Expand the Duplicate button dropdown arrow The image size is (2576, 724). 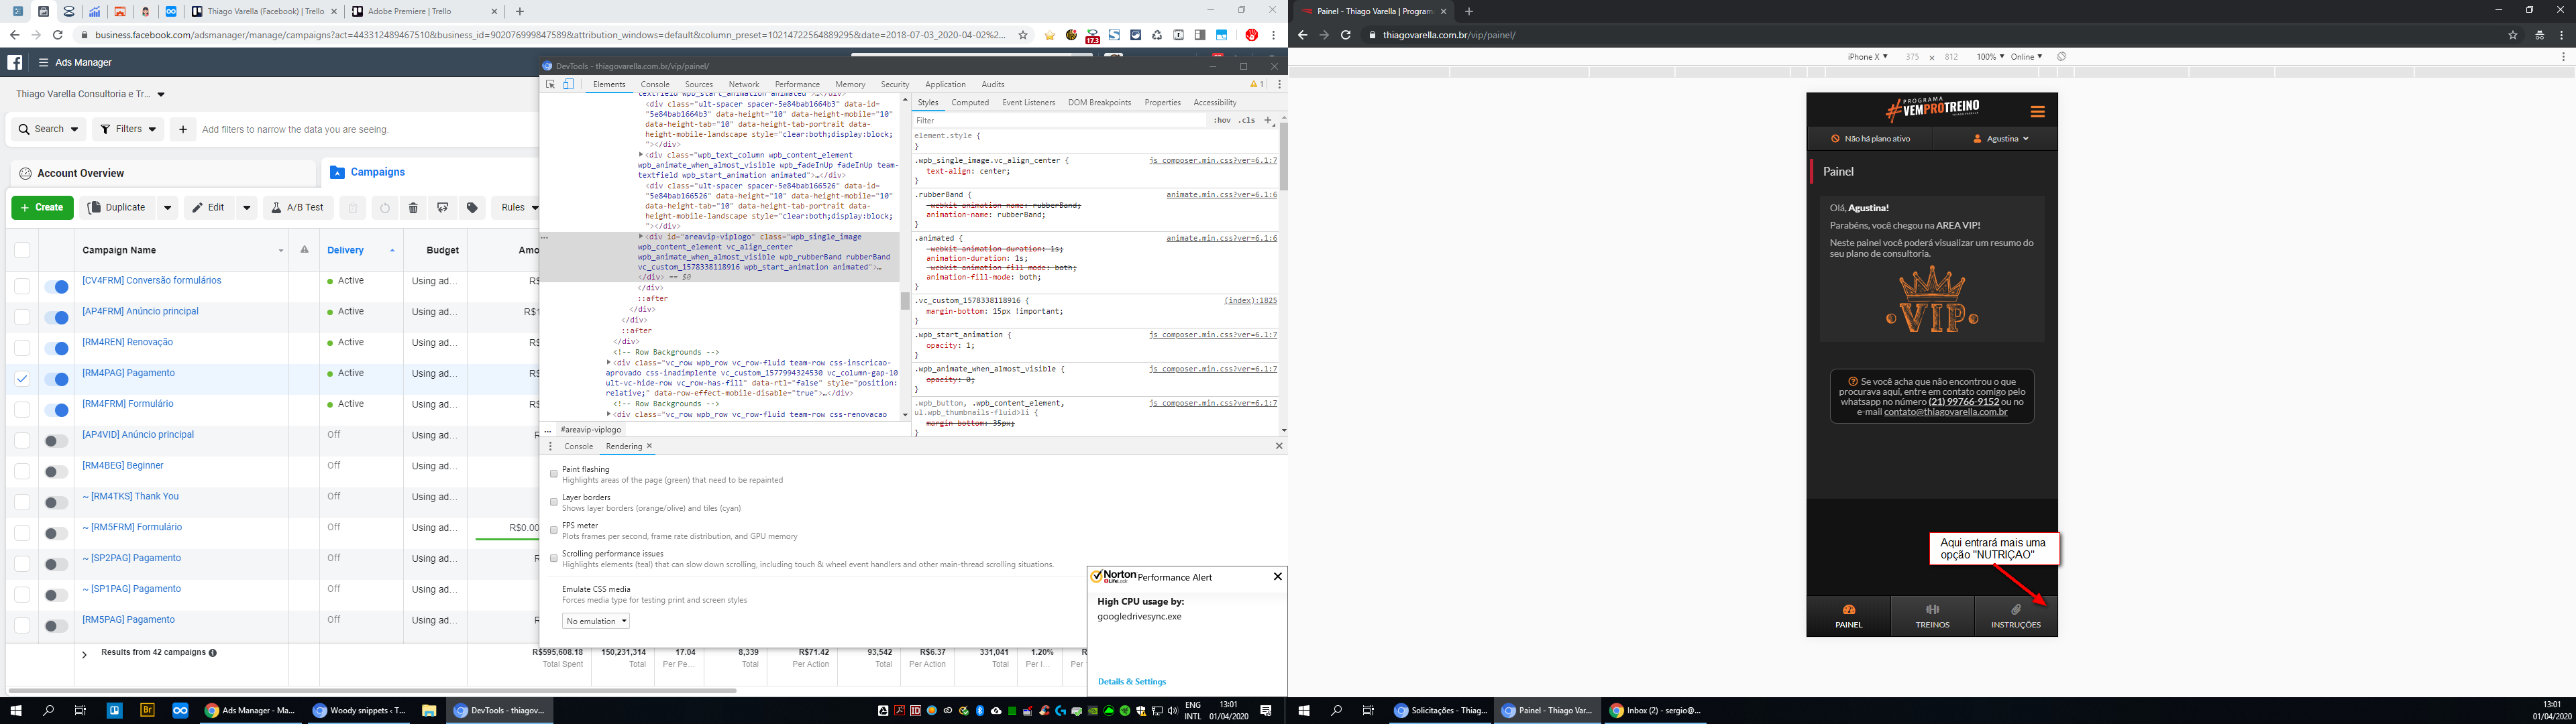click(167, 208)
